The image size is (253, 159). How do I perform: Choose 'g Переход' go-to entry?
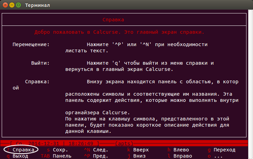(x=221, y=150)
